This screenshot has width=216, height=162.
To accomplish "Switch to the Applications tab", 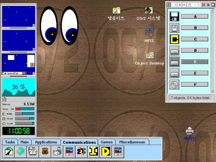I will click(x=46, y=142).
